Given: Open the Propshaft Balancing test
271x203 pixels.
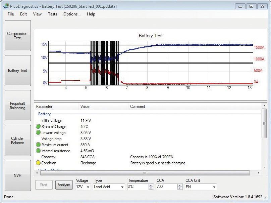Looking at the screenshot, I should tap(18, 106).
